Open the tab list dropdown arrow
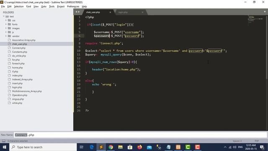The height and width of the screenshot is (151, 268). [265, 12]
